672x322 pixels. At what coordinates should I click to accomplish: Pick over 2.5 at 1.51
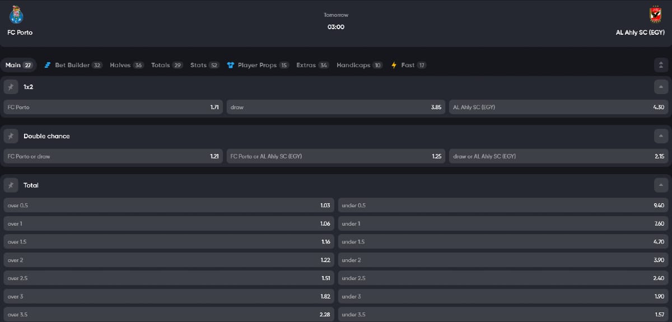[x=169, y=278]
